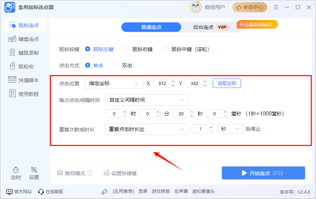This screenshot has width=316, height=199.
Task: Increase the 分 minutes value stepper
Action: pyautogui.click(x=158, y=112)
